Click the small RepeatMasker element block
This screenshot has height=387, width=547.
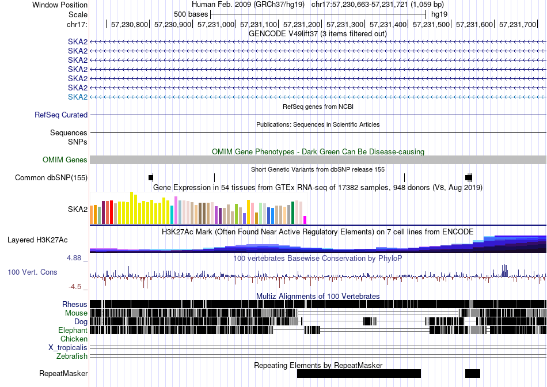point(473,373)
